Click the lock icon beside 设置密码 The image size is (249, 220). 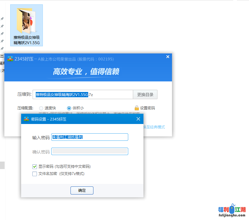(137, 108)
